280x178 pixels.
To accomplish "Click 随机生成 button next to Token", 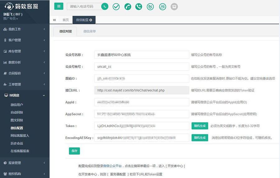I will click(x=200, y=126).
